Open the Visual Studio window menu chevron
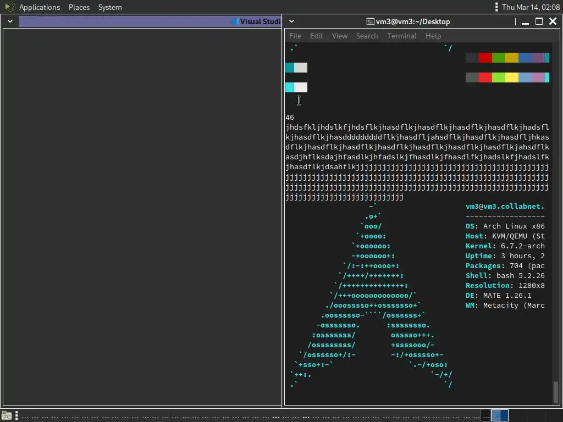Viewport: 563px width, 422px height. (10, 21)
